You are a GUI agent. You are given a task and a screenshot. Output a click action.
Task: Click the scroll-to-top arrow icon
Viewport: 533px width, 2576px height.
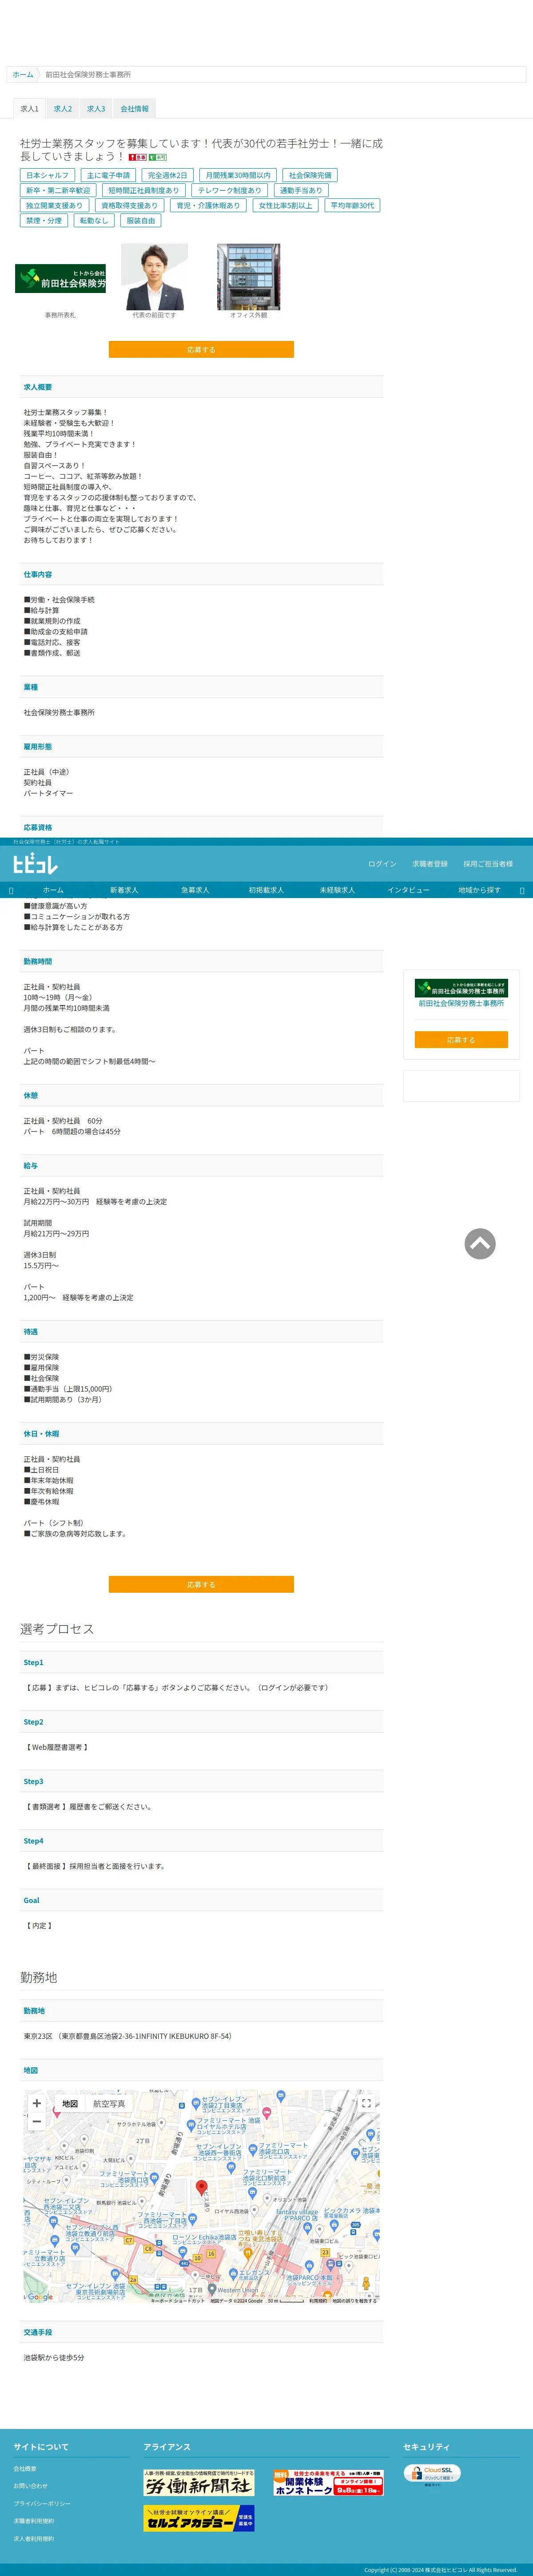tap(480, 1244)
